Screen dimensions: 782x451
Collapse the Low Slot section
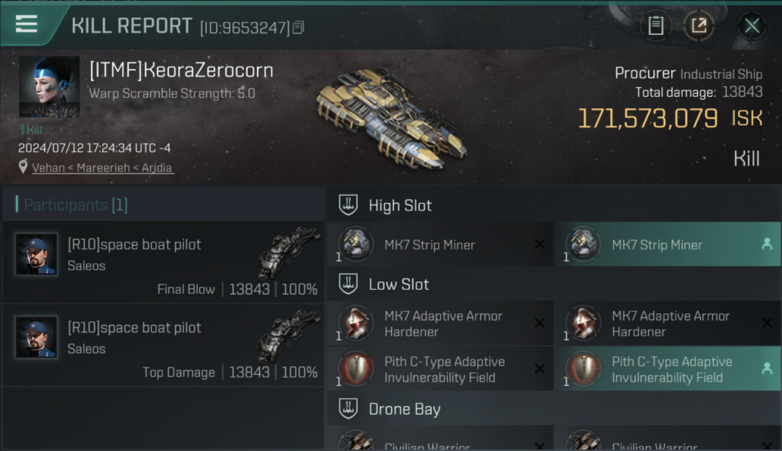(348, 284)
